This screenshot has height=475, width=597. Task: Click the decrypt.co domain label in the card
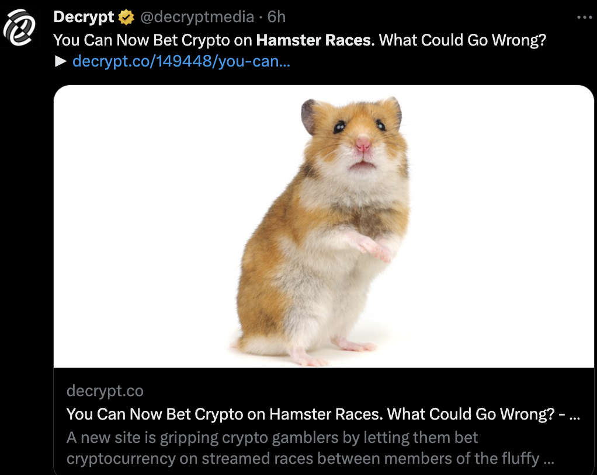[x=105, y=391]
